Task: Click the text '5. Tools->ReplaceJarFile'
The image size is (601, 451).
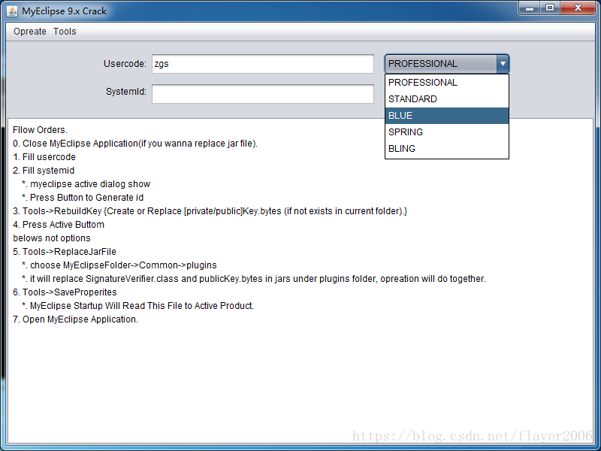Action: click(65, 252)
